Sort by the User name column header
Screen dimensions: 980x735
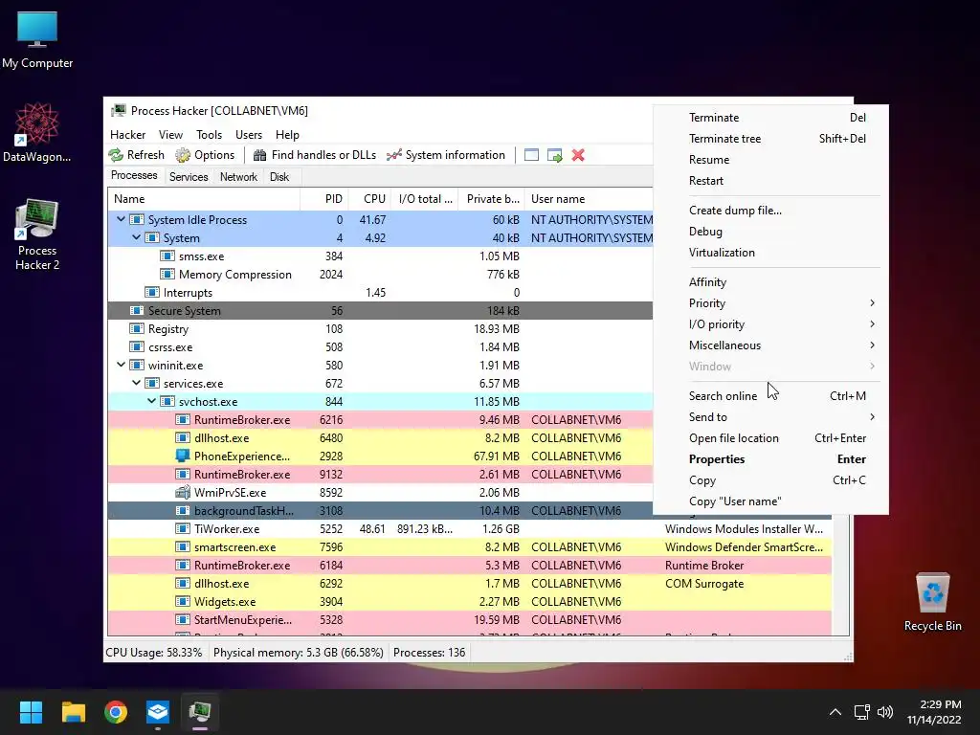[x=589, y=199]
